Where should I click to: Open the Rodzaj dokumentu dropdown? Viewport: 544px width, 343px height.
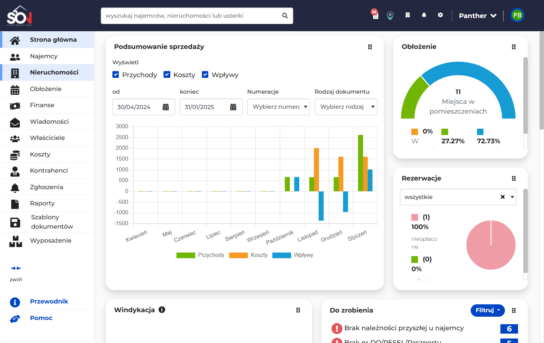tap(346, 107)
